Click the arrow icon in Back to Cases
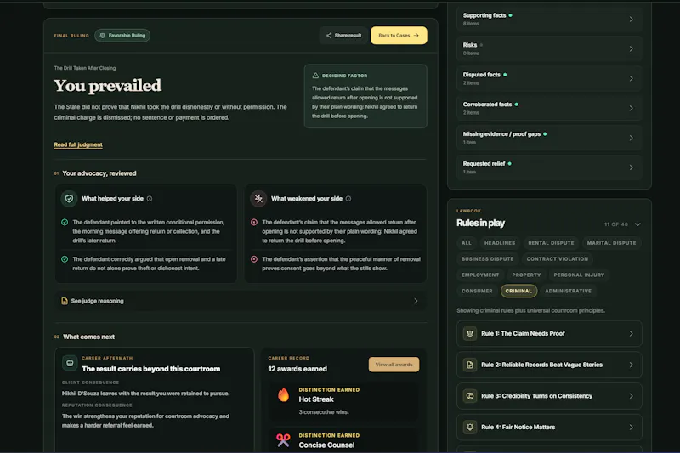This screenshot has width=680, height=453. [x=416, y=36]
